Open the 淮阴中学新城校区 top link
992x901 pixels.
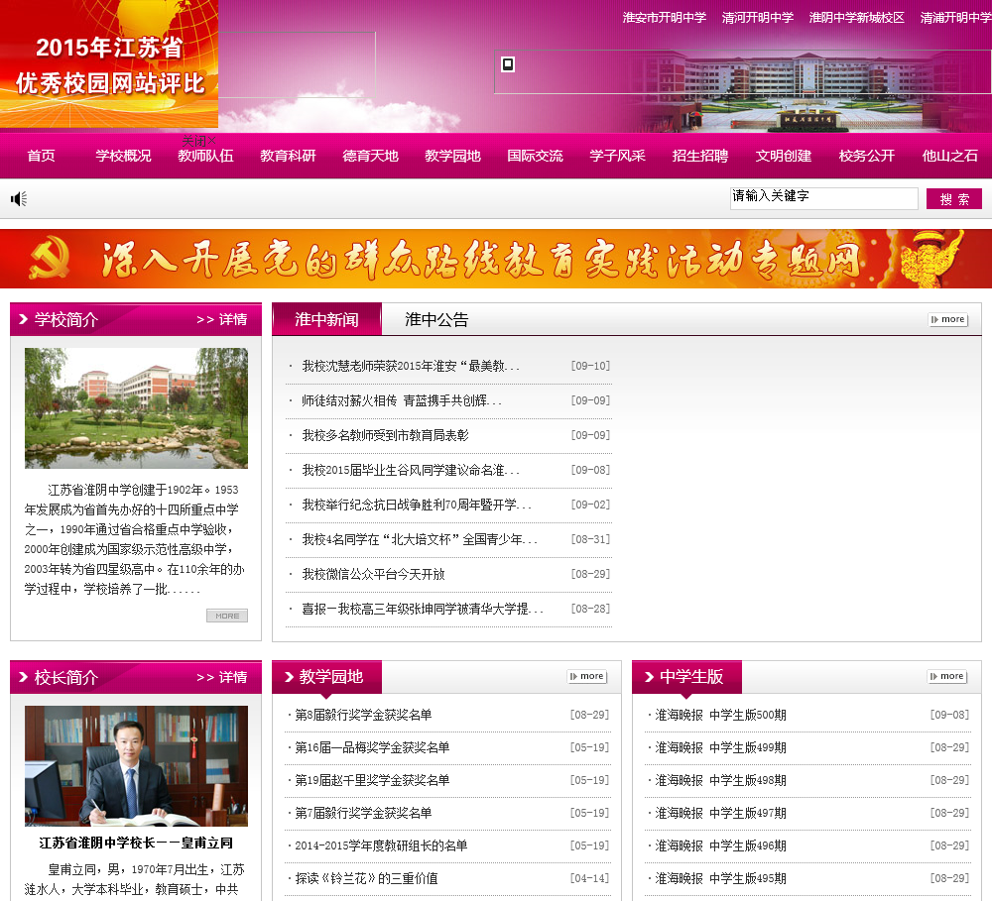tap(857, 18)
